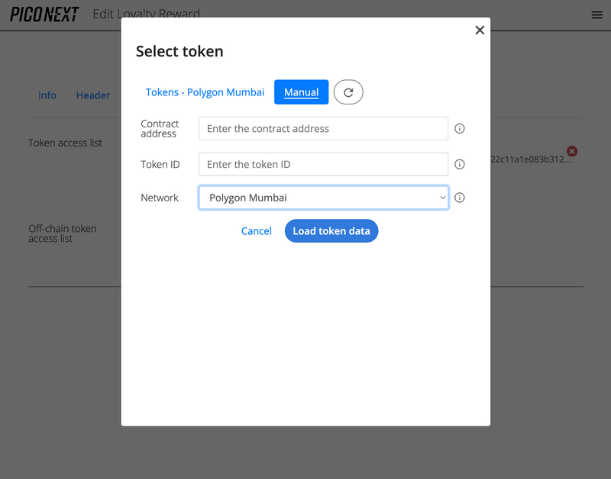The width and height of the screenshot is (611, 479).
Task: Expand the Network dropdown
Action: pyautogui.click(x=323, y=198)
